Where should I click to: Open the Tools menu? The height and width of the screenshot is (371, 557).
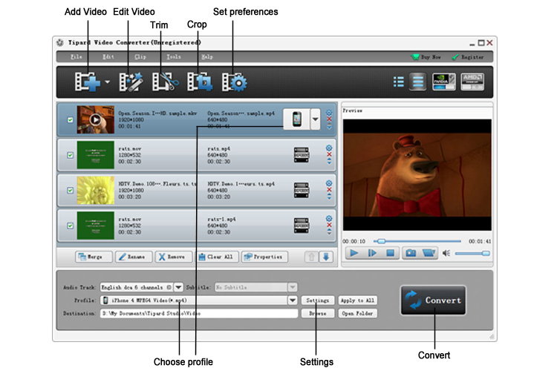(x=174, y=57)
